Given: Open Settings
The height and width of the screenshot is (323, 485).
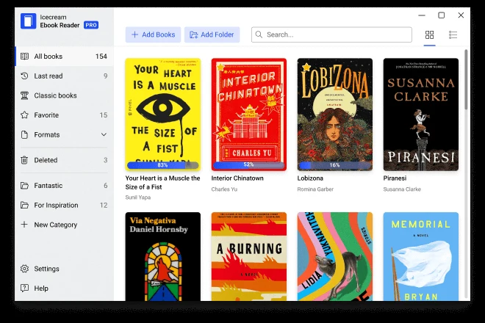Looking at the screenshot, I should (x=65, y=269).
